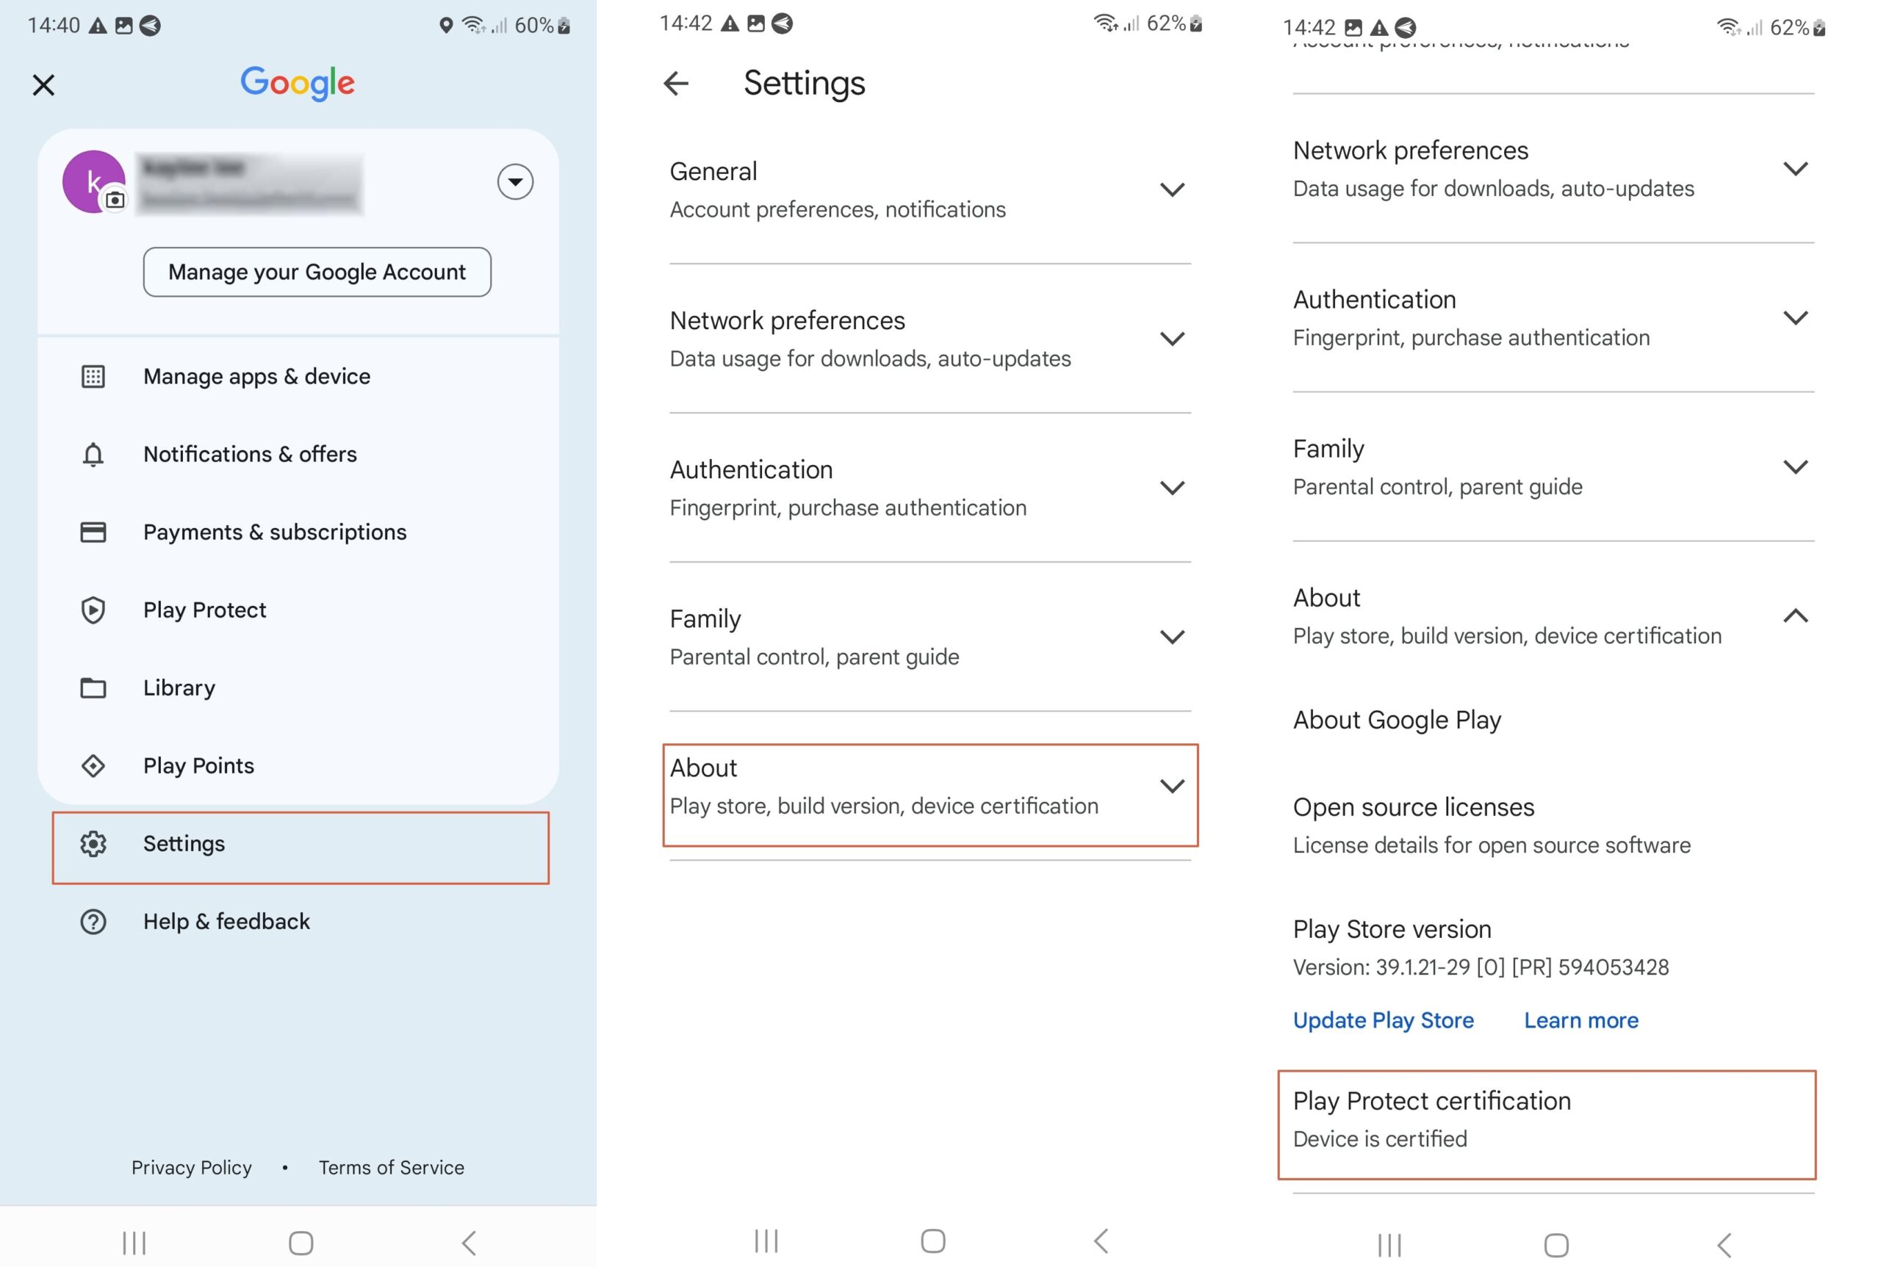Open Manage your Google Account button
This screenshot has height=1267, width=1881.
tap(317, 272)
